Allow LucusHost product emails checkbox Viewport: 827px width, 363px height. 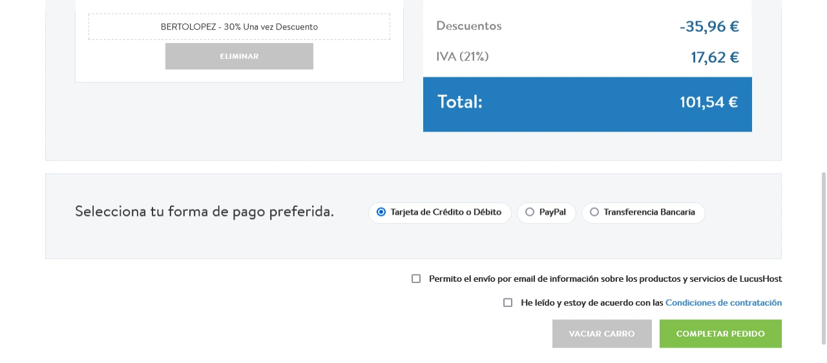tap(416, 279)
